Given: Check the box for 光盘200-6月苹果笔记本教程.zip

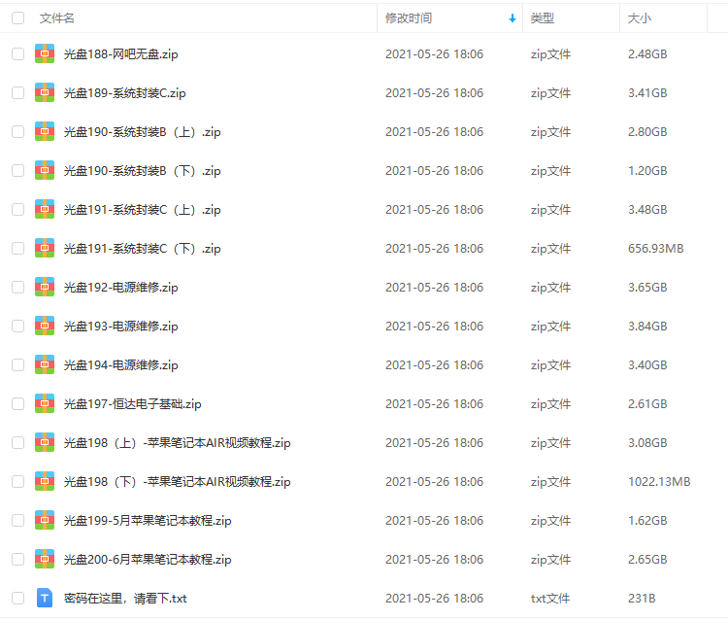Looking at the screenshot, I should pyautogui.click(x=18, y=560).
